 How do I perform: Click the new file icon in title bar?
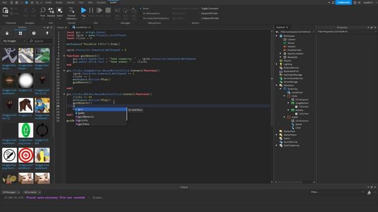(x=12, y=2)
